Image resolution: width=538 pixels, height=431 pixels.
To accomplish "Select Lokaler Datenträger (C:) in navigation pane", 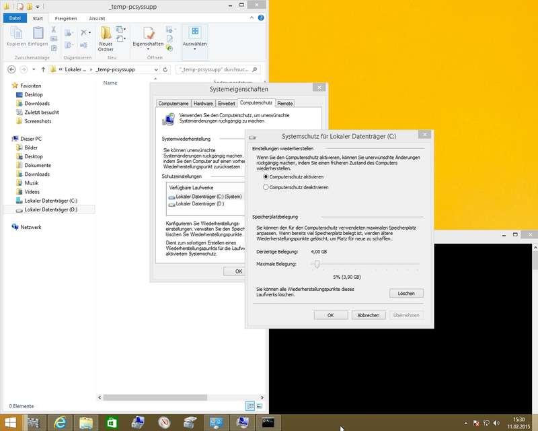I will (x=50, y=201).
